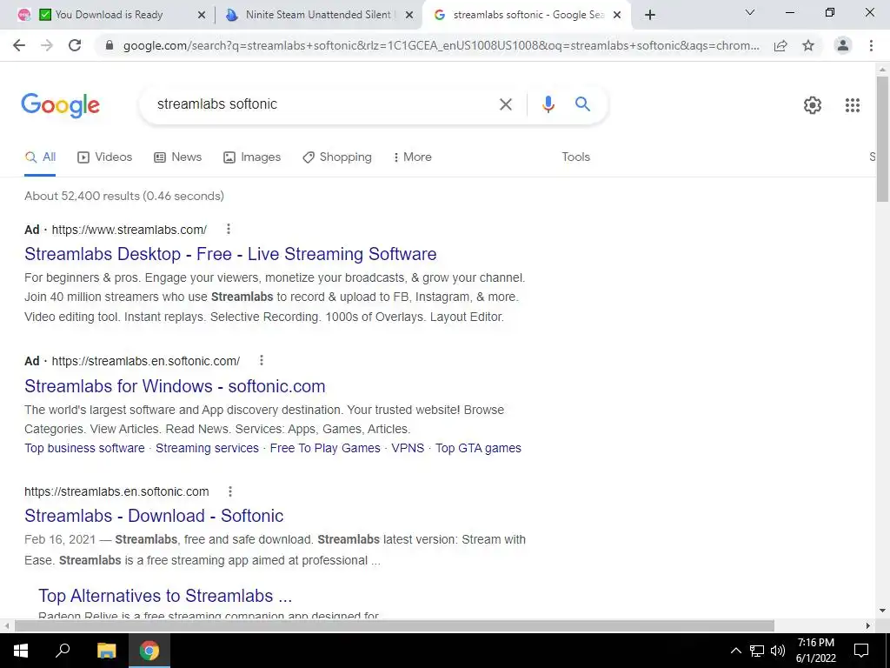Show hidden system tray icons
The image size is (890, 668).
[x=735, y=651]
